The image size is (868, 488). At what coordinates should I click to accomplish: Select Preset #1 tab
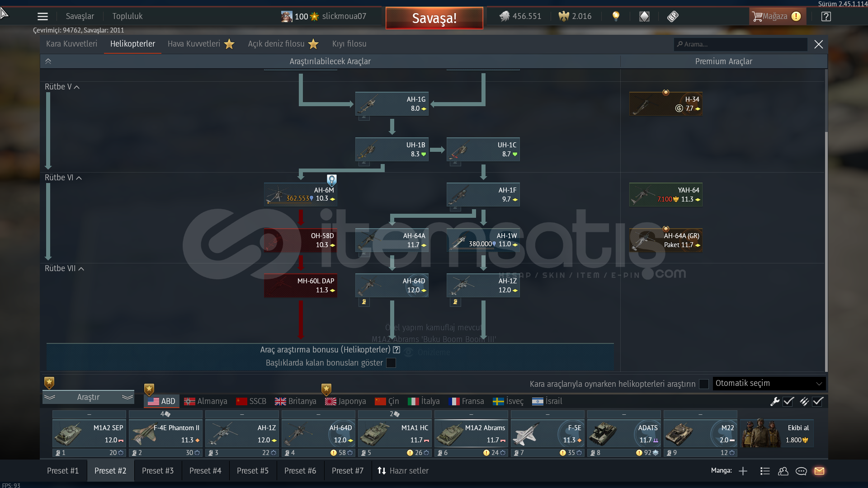click(x=63, y=471)
